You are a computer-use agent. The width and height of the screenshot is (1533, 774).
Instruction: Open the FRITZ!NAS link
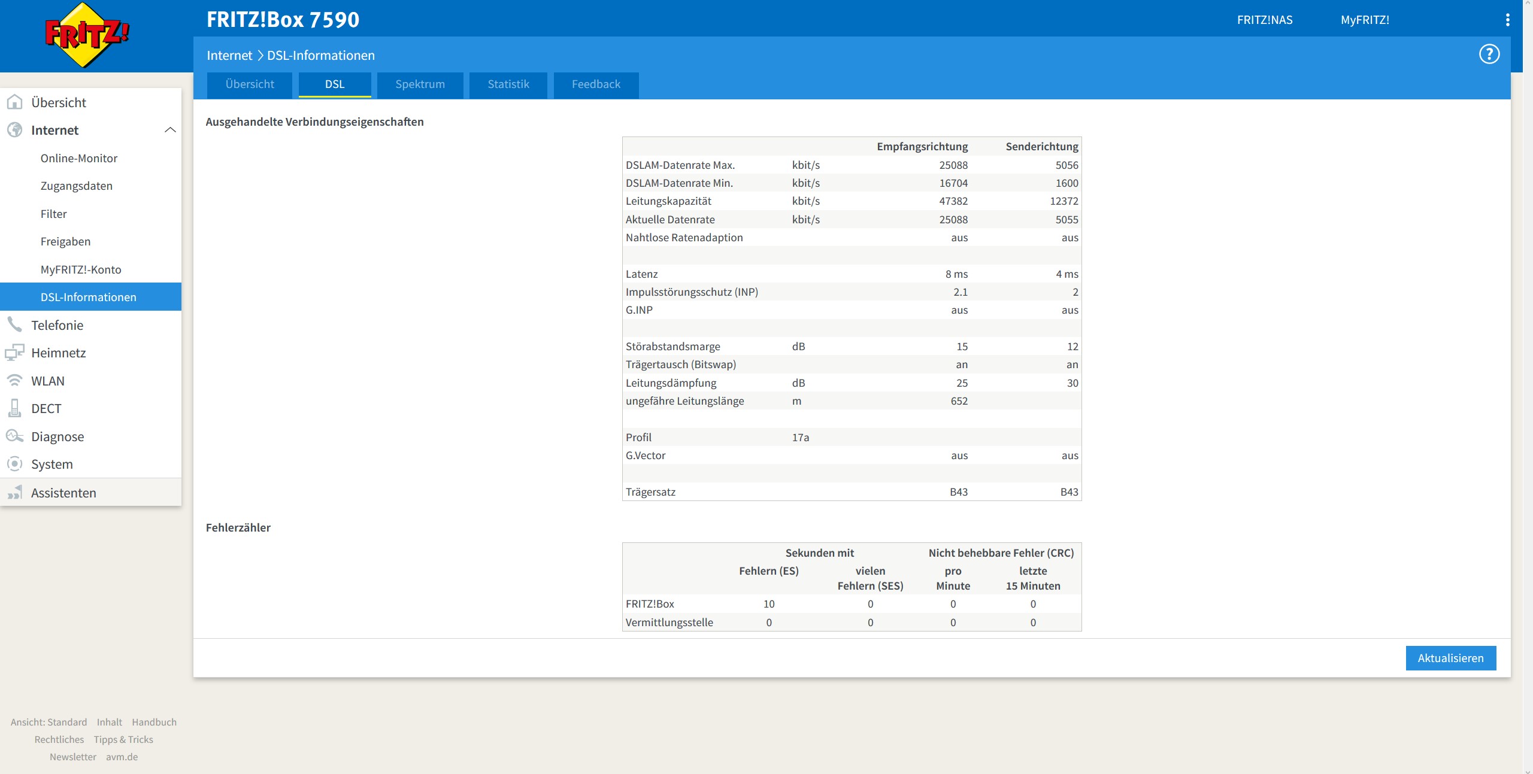1265,20
